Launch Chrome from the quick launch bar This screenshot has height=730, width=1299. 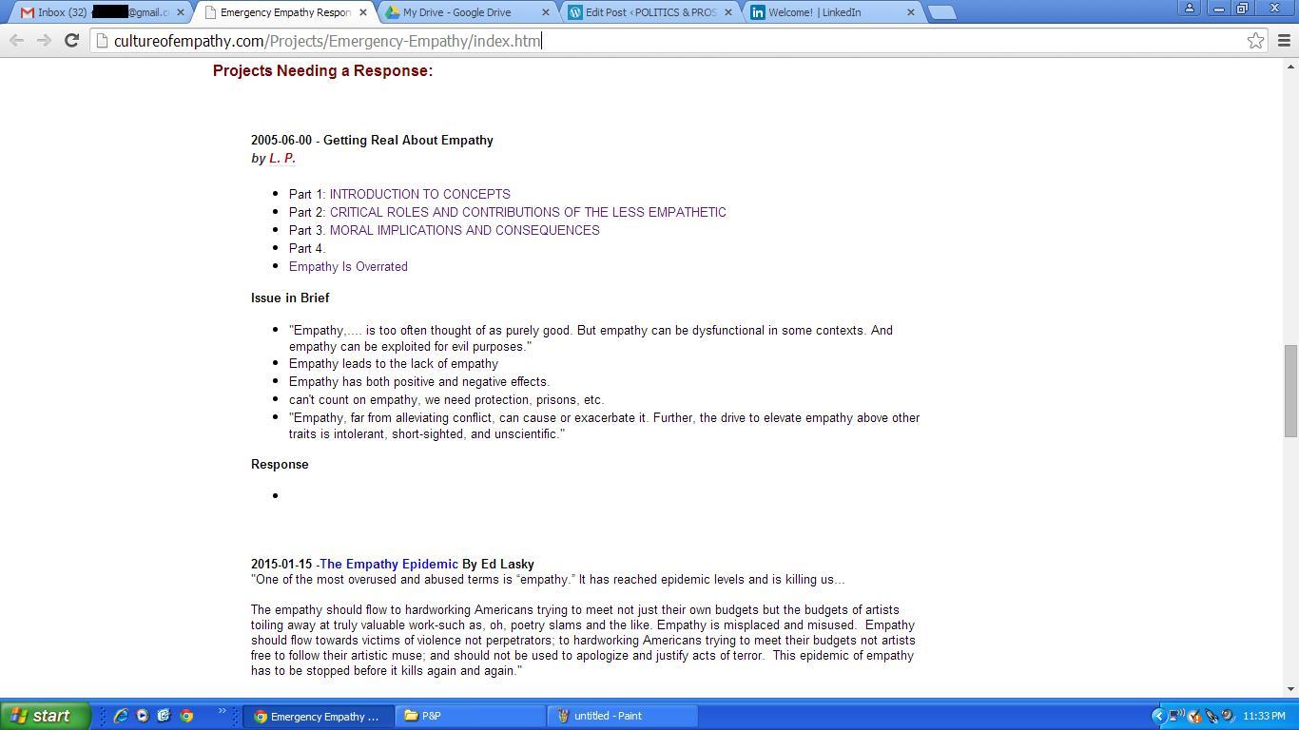click(x=186, y=716)
